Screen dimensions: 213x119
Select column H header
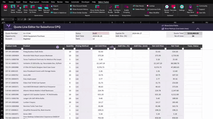(x=70, y=22)
